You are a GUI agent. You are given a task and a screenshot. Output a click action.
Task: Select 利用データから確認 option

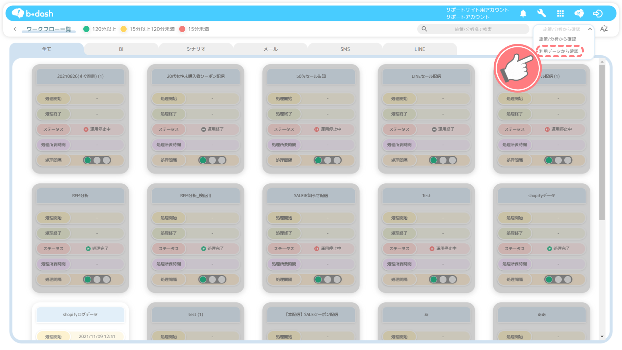pos(559,51)
